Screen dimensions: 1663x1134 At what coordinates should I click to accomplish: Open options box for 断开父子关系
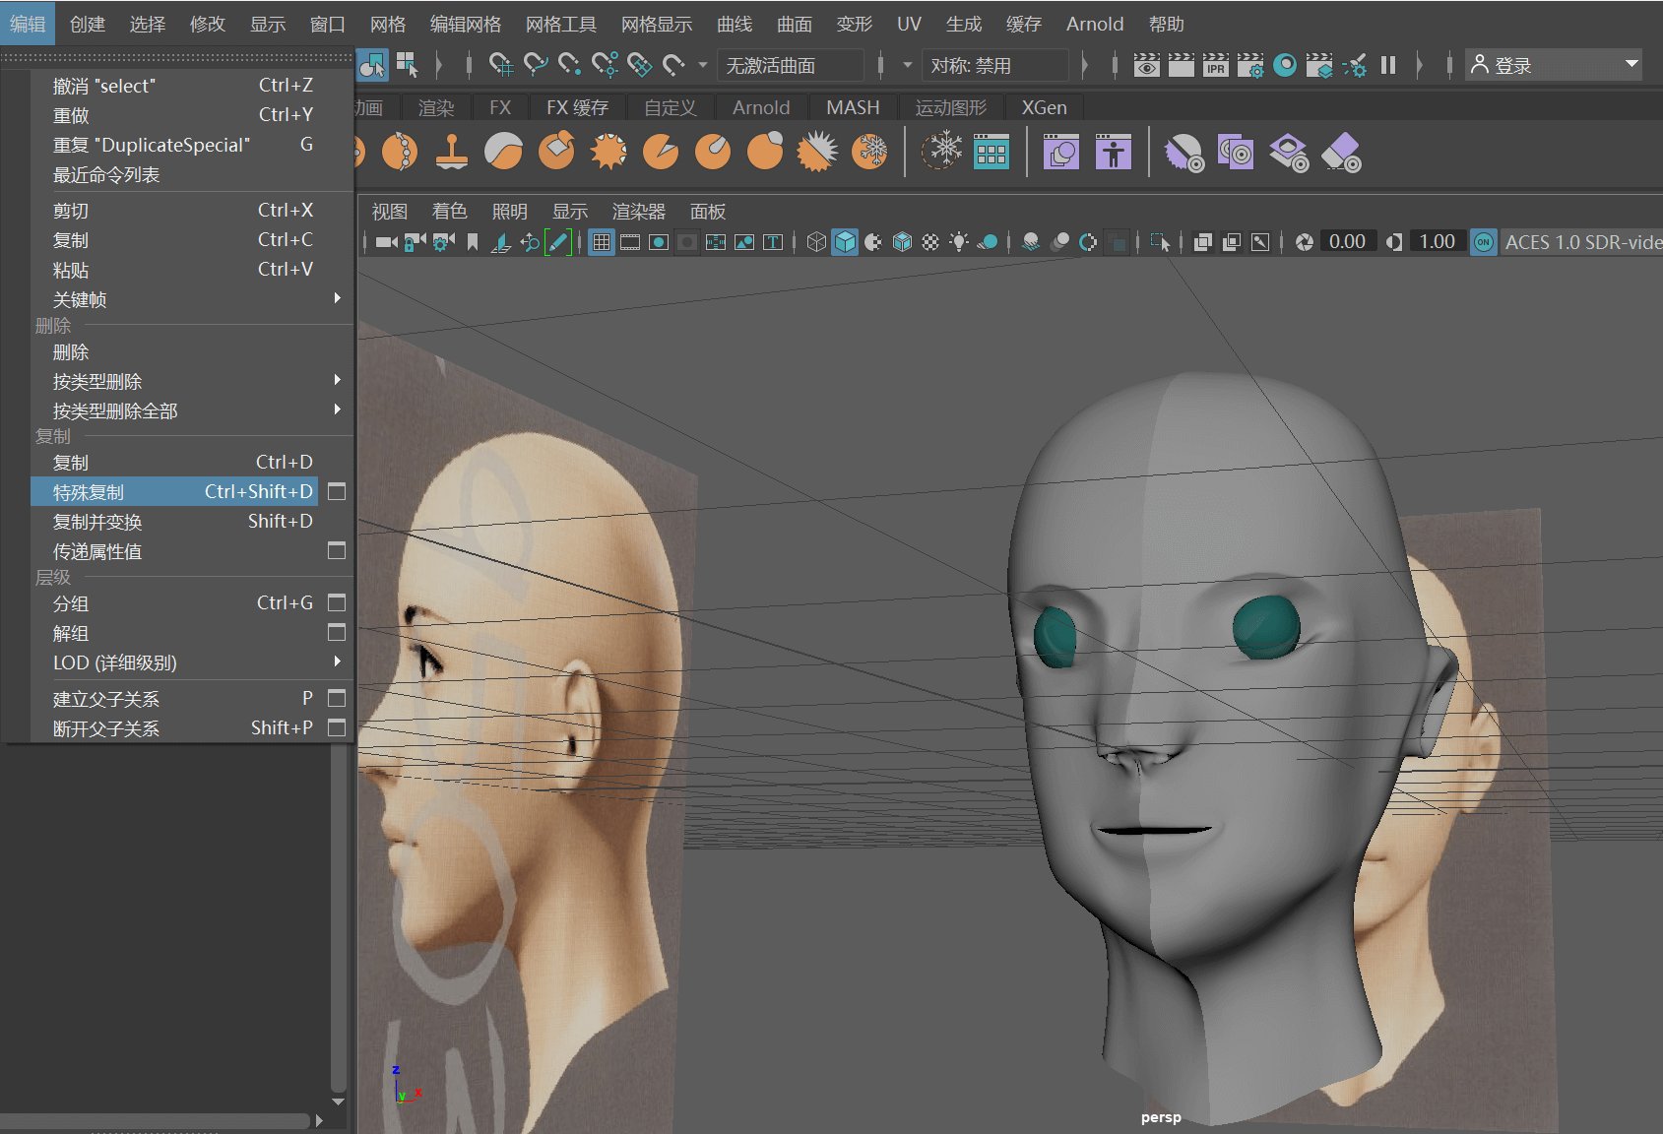[x=337, y=727]
